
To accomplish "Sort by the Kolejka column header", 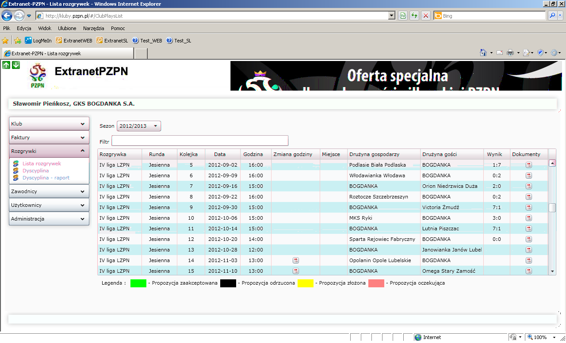I will [191, 154].
